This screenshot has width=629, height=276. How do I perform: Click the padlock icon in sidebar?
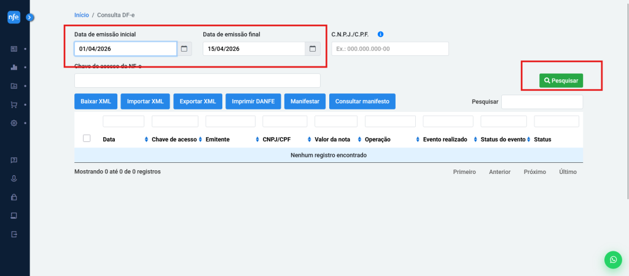pos(14,197)
